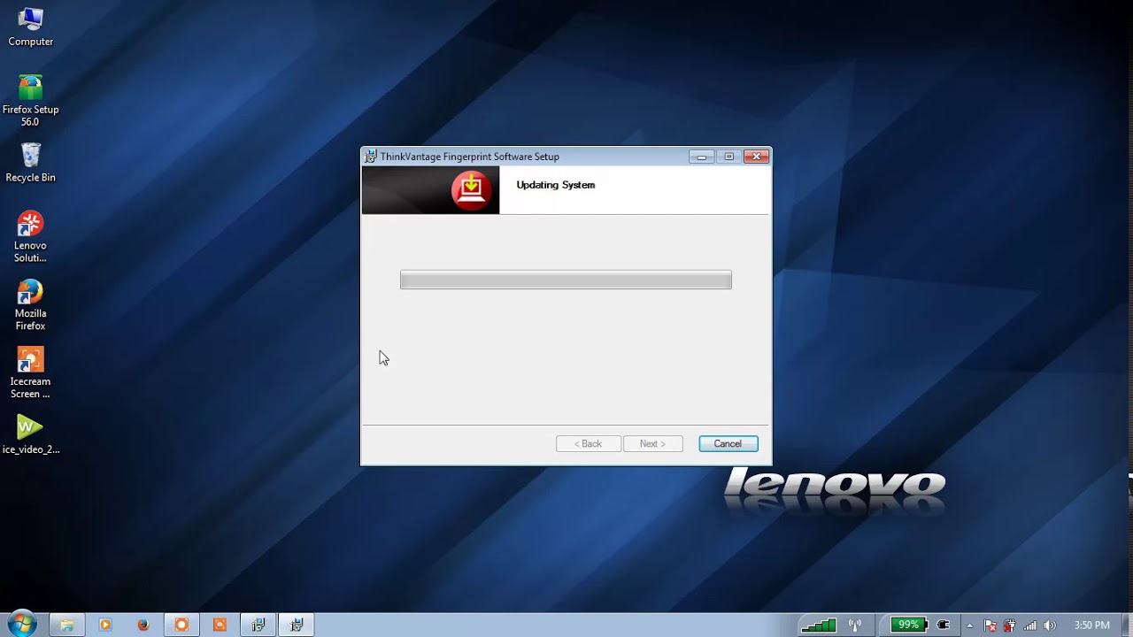Select the Lenovo Solution Center desktop icon

pos(30,236)
